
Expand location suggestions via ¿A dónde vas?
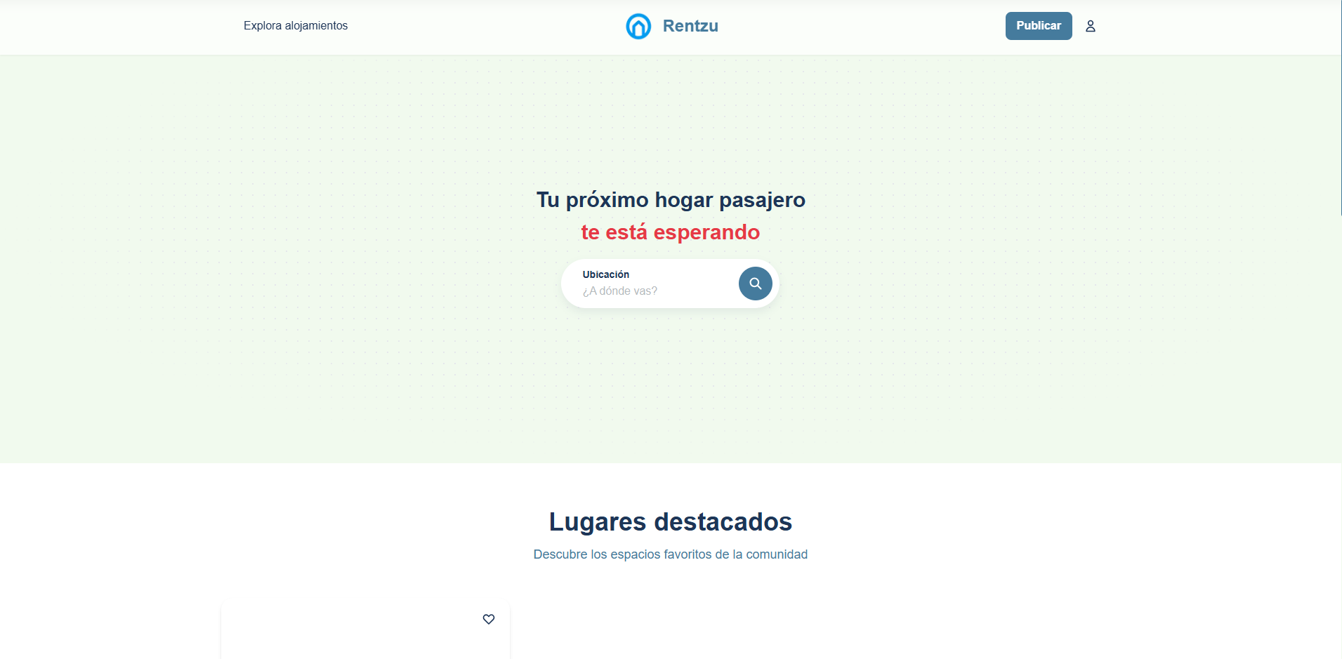621,291
